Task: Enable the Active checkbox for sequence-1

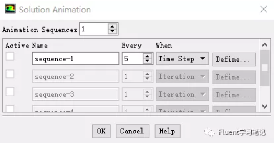Action: pos(10,56)
